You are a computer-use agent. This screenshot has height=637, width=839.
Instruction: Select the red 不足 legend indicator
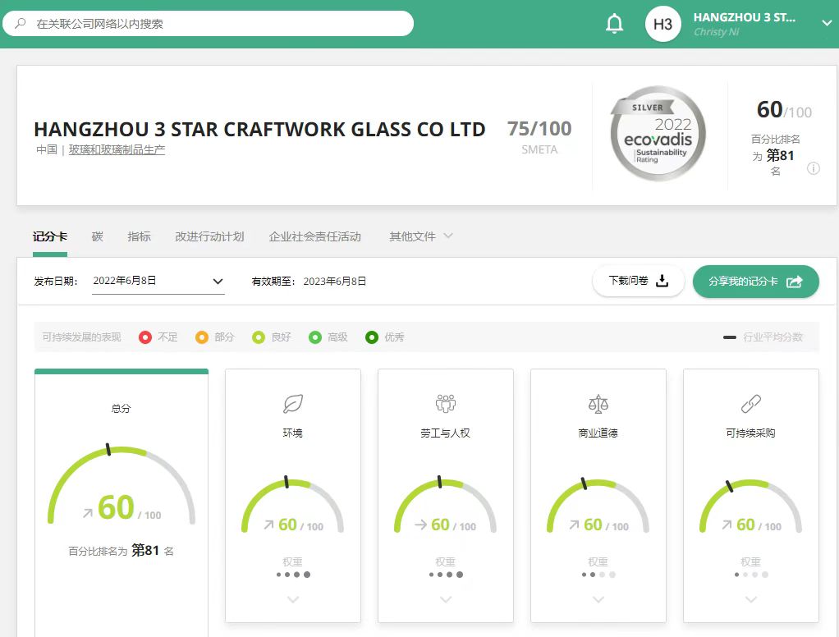point(145,337)
